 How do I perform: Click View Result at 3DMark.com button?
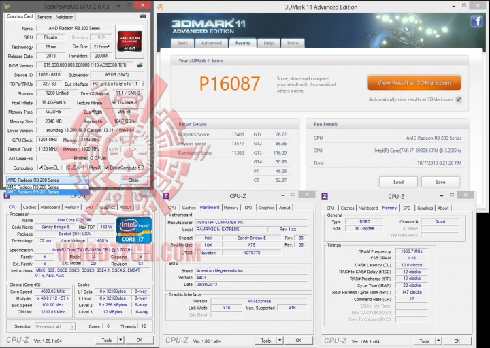click(414, 83)
